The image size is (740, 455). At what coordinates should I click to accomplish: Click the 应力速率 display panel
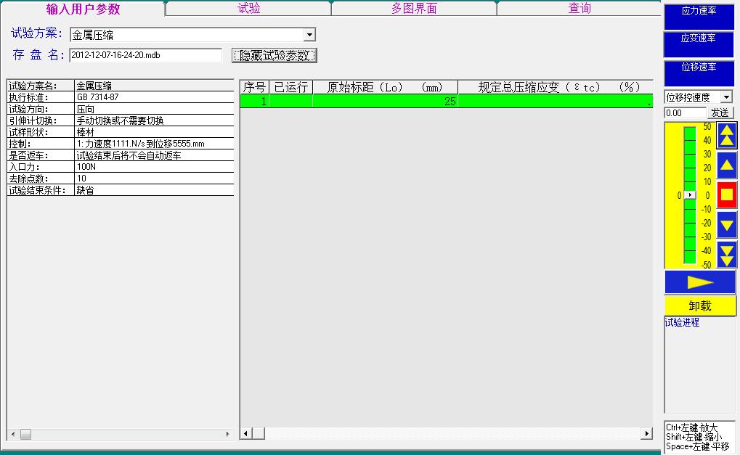699,17
